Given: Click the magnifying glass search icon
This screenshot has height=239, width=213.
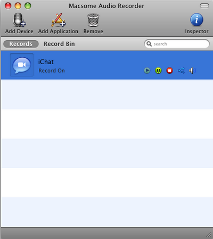Looking at the screenshot, I should click(x=149, y=44).
